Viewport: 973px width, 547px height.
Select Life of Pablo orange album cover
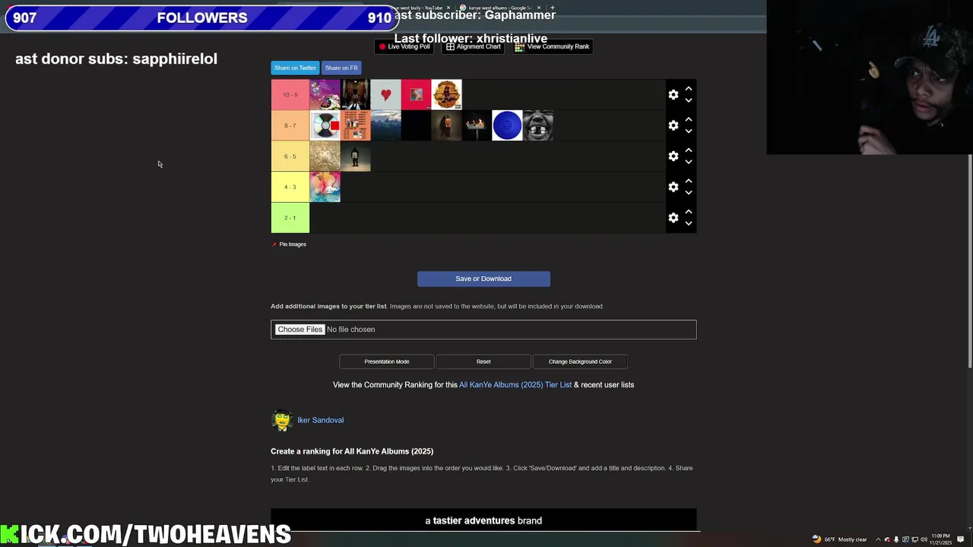[355, 125]
